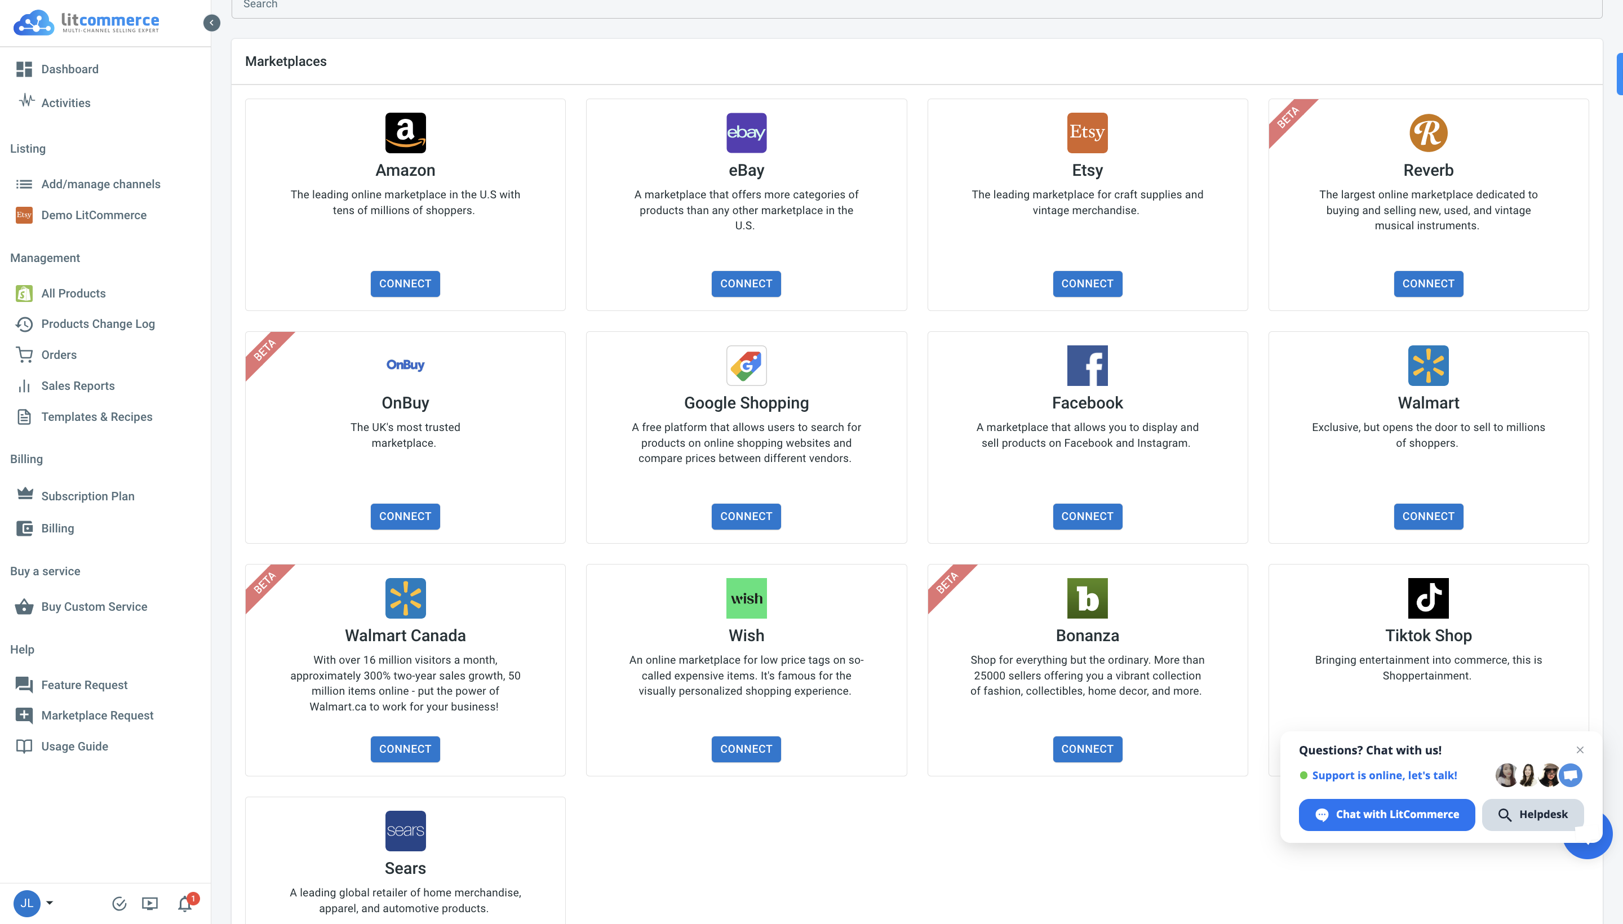The height and width of the screenshot is (924, 1623).
Task: Connect the Amazon marketplace
Action: 405,283
